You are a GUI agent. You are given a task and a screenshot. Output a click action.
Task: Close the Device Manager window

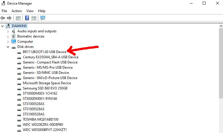(217, 3)
